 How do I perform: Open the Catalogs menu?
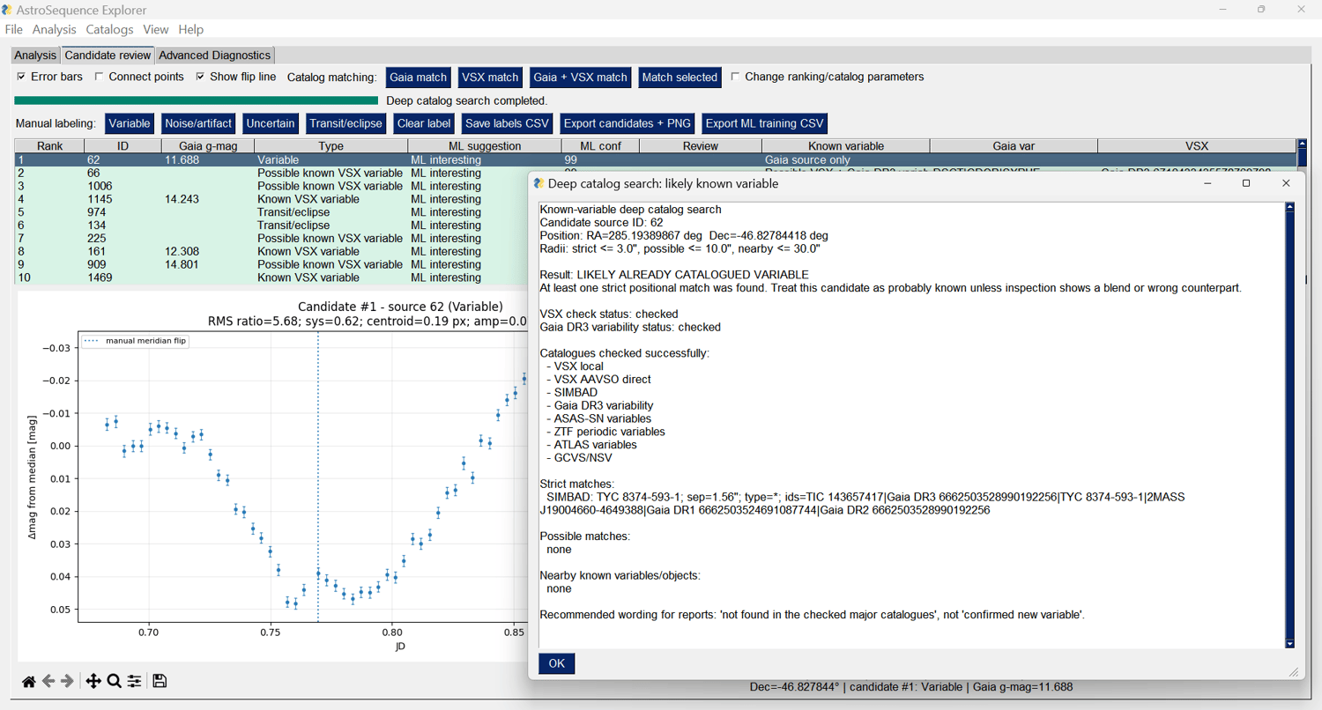click(109, 29)
